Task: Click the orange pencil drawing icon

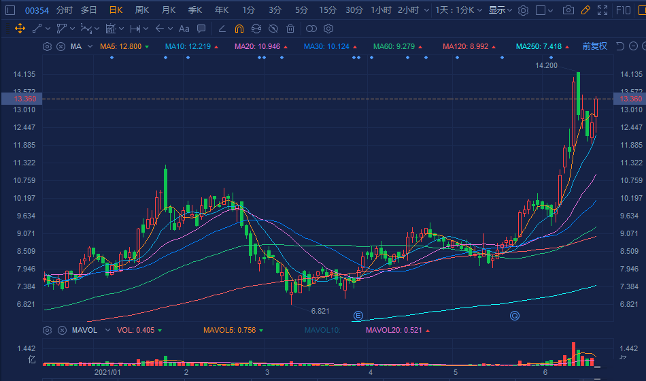Action: pyautogui.click(x=585, y=10)
